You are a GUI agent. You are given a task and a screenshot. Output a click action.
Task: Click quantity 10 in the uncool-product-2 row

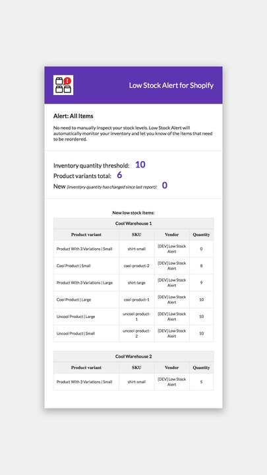(x=201, y=334)
